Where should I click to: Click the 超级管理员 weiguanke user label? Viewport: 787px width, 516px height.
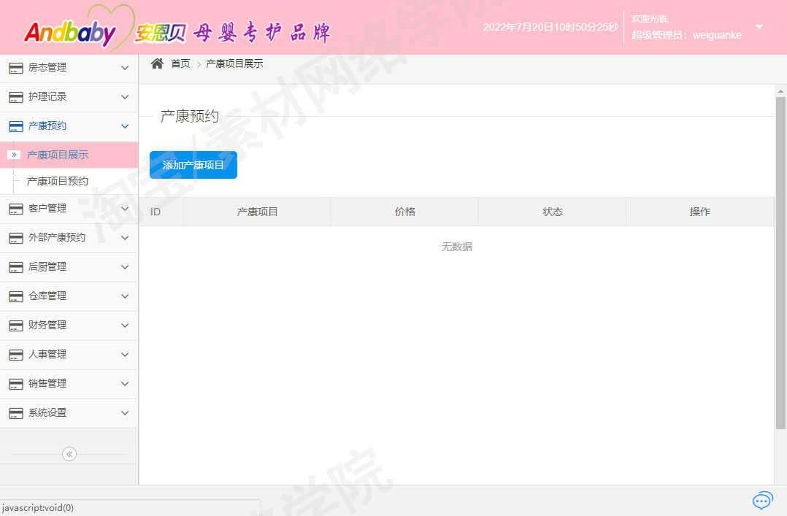pos(686,35)
